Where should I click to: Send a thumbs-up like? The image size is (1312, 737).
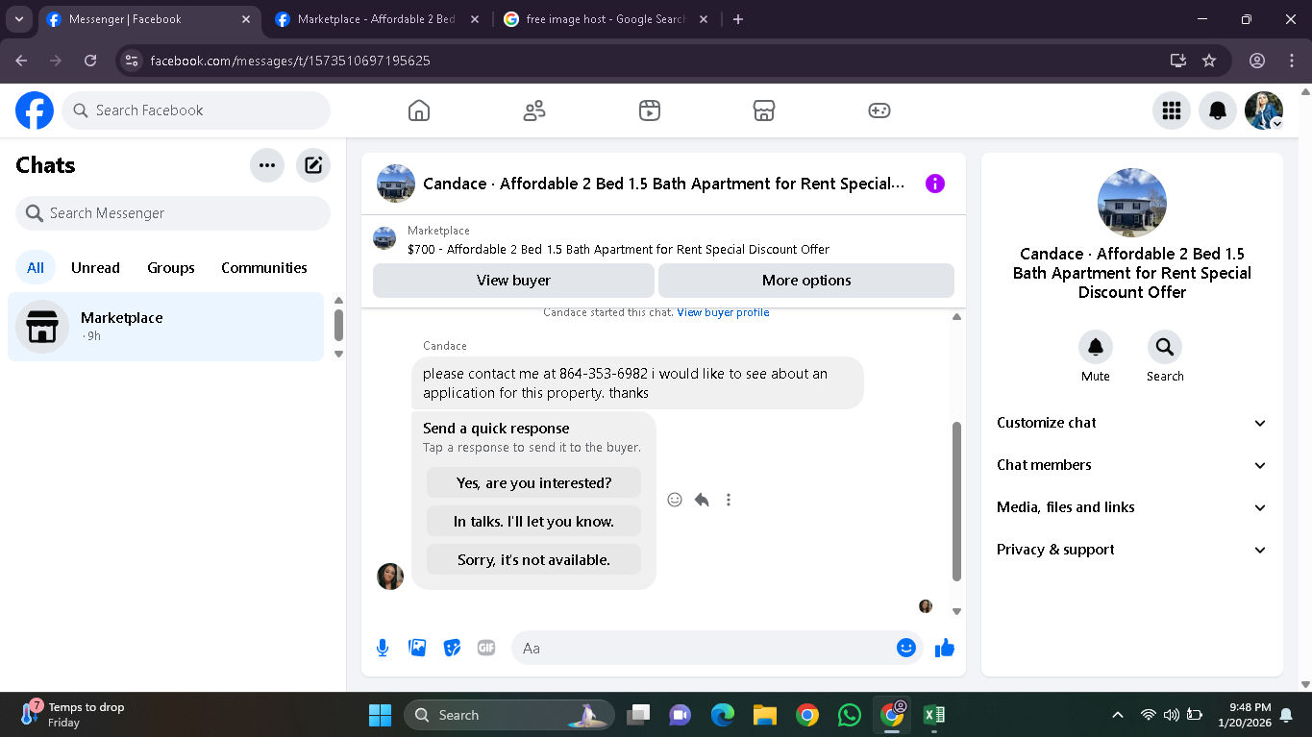coord(945,648)
